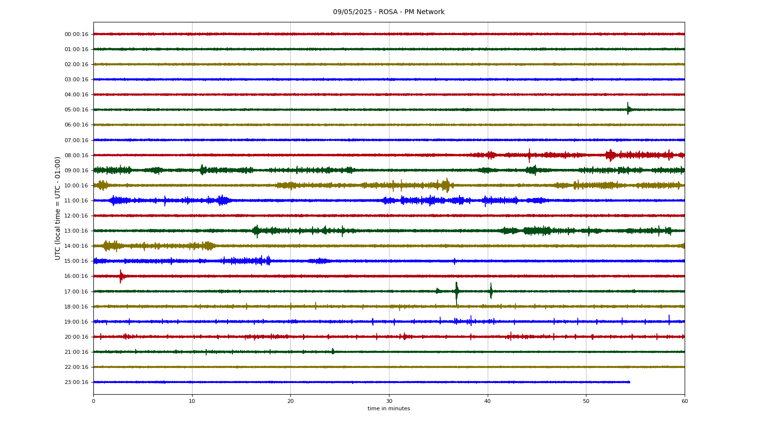Click the end of the 23:00:16 trace
The height and width of the screenshot is (438, 778).
click(x=630, y=382)
